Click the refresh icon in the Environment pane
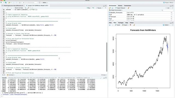Screen dimensions: 175x98 tap(173, 8)
